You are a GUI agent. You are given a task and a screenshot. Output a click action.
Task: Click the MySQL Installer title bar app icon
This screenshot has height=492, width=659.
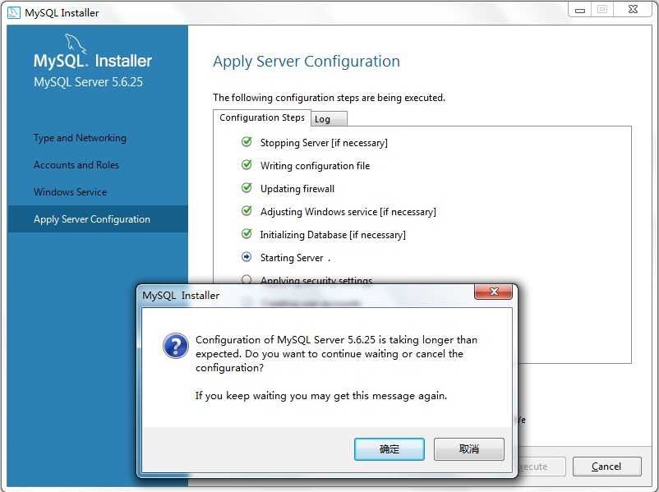coord(14,12)
